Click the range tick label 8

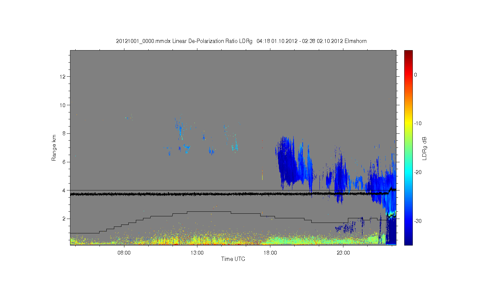pos(64,133)
